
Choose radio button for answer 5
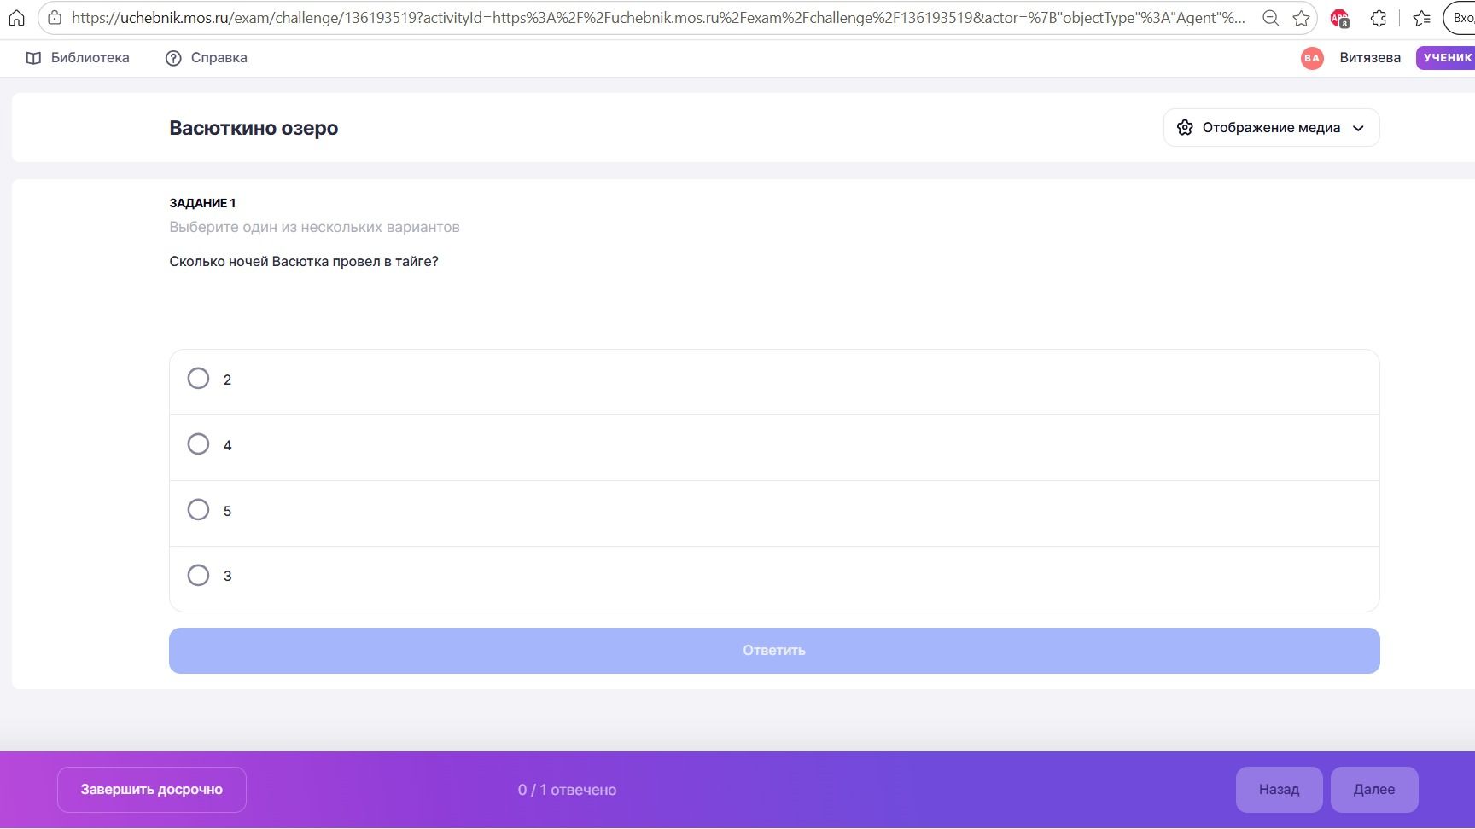click(x=198, y=510)
